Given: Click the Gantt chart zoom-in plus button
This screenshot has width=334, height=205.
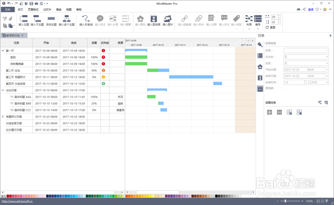Looking at the screenshot, I should [x=248, y=40].
